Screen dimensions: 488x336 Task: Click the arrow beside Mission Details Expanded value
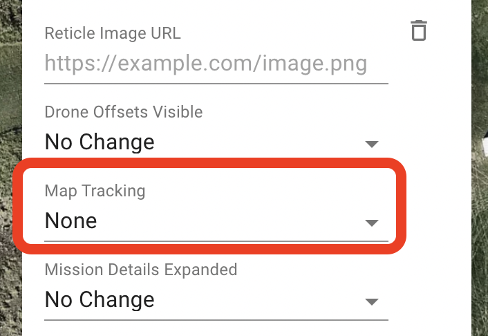[372, 301]
